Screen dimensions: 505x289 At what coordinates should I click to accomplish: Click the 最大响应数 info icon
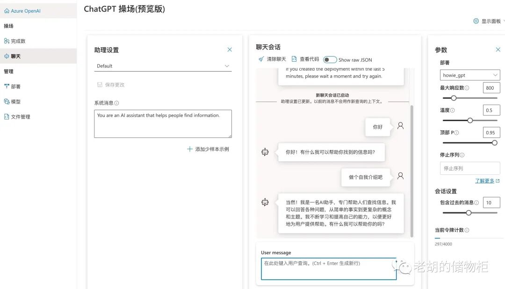point(467,88)
